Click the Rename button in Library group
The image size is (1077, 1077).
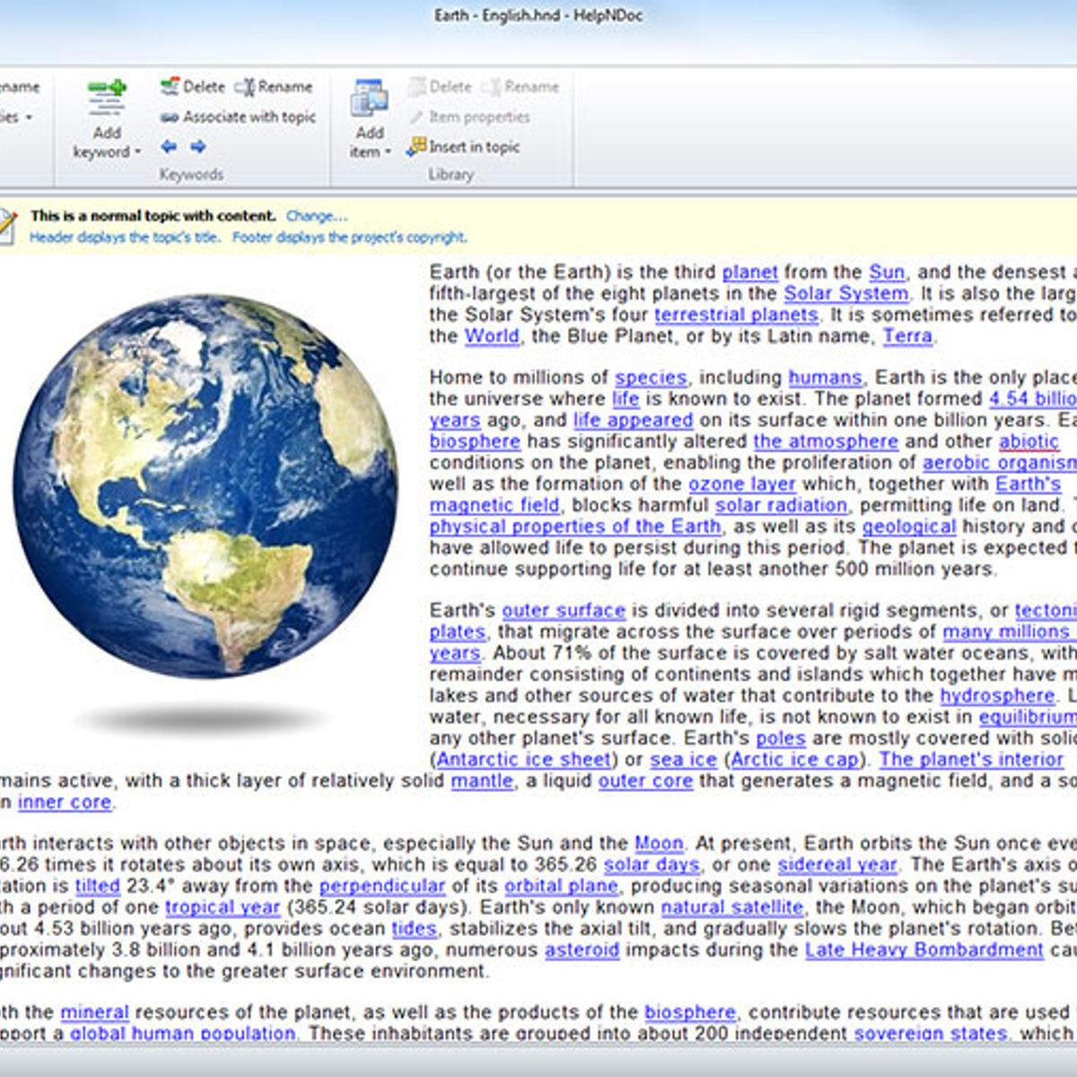(521, 87)
